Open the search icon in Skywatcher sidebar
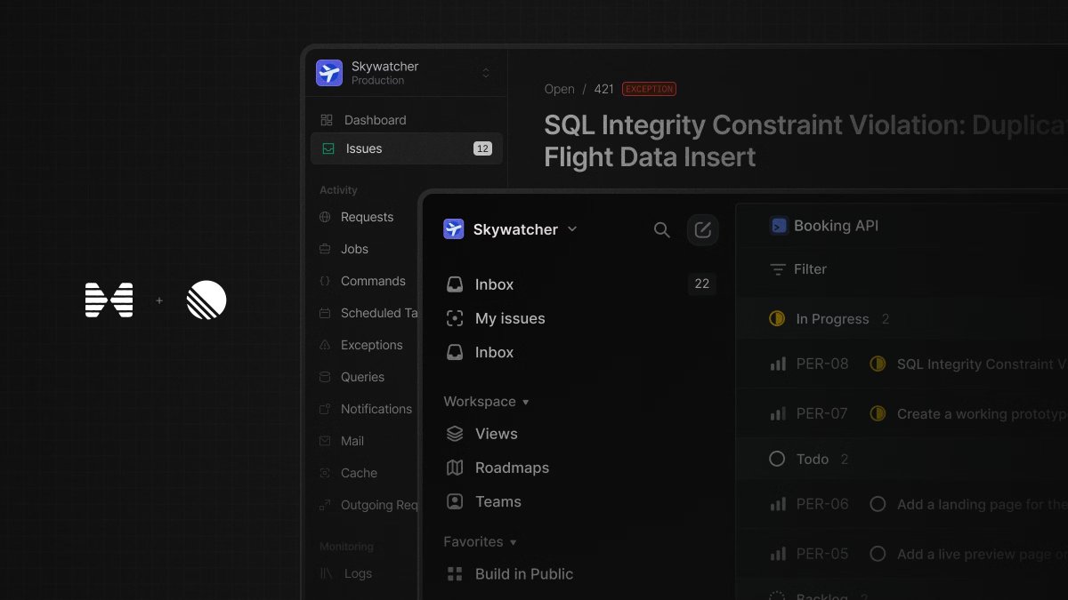Viewport: 1068px width, 600px height. coord(661,230)
